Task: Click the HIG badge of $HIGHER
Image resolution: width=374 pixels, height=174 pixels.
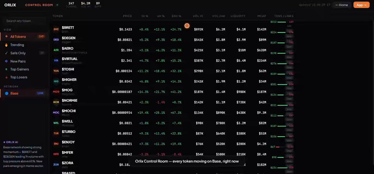Action: (56, 81)
